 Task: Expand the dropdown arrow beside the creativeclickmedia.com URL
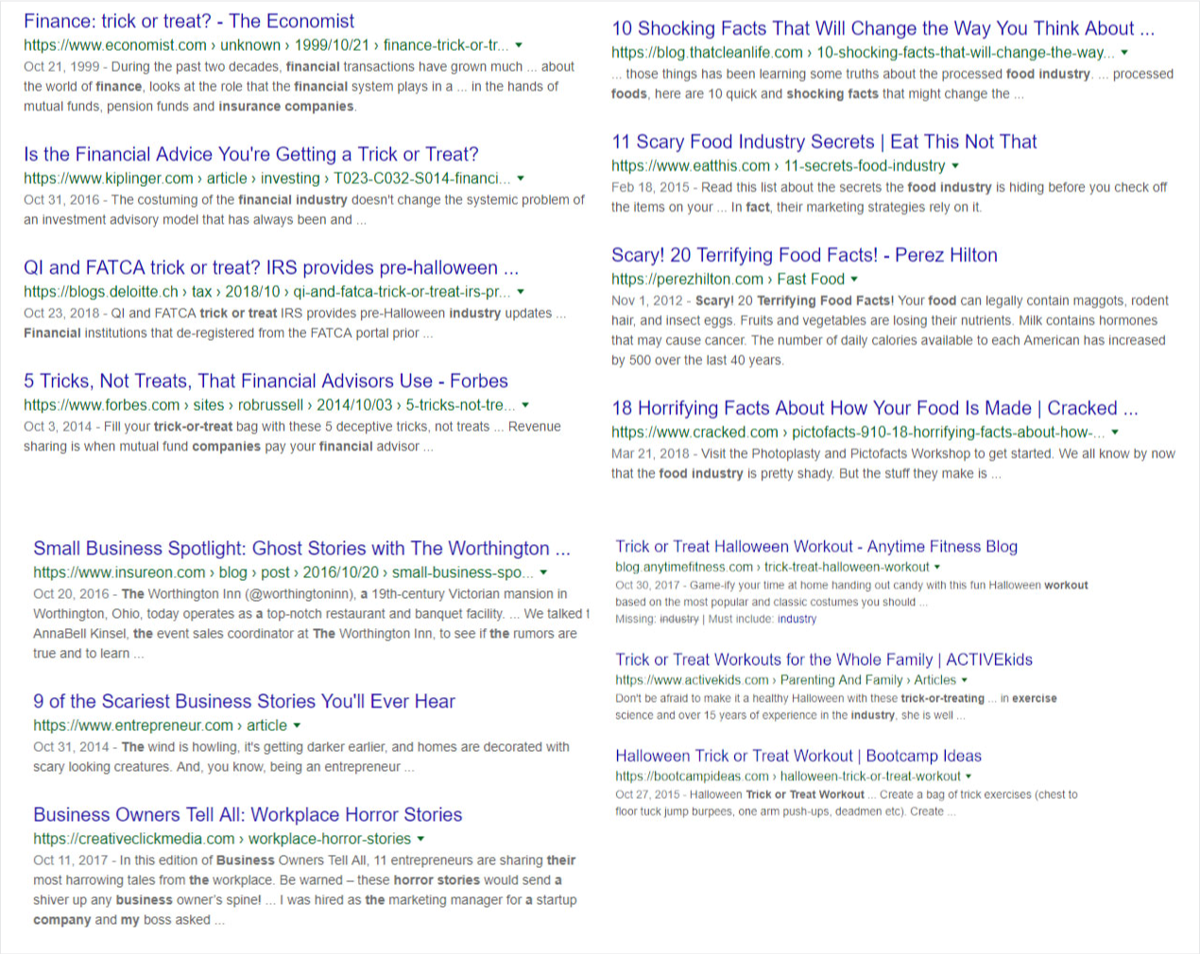(420, 839)
